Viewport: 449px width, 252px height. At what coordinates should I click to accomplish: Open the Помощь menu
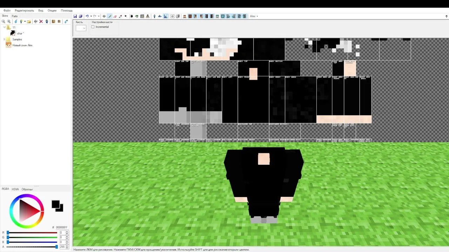(x=67, y=10)
